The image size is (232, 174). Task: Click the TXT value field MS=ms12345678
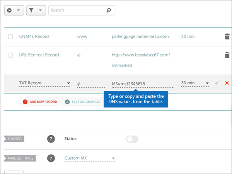(144, 83)
